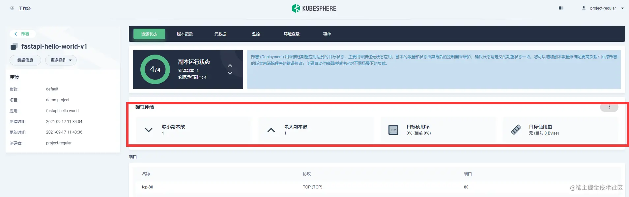
Task: Click the memory 目标使用量 icon
Action: coord(516,130)
